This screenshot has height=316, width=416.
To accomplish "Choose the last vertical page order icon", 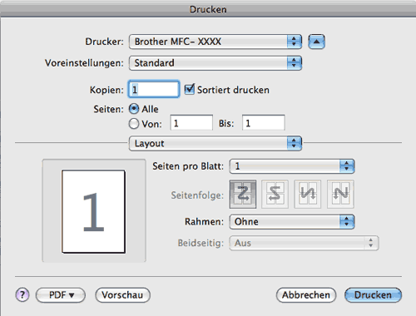I will 340,194.
